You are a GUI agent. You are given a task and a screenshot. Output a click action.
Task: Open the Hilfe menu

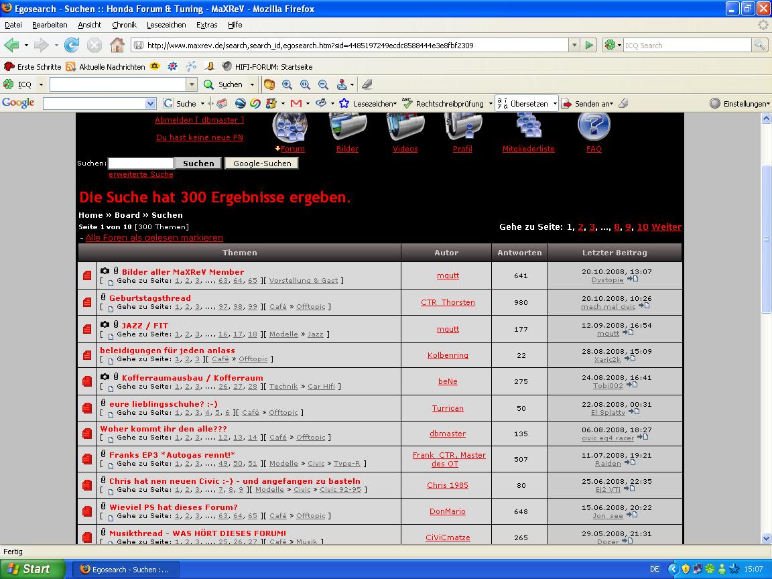tap(235, 25)
